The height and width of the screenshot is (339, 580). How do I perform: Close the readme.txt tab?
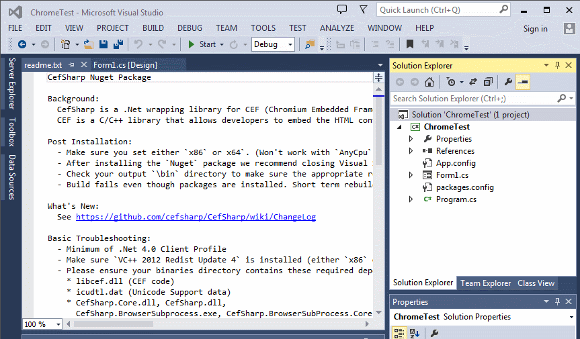coord(84,64)
